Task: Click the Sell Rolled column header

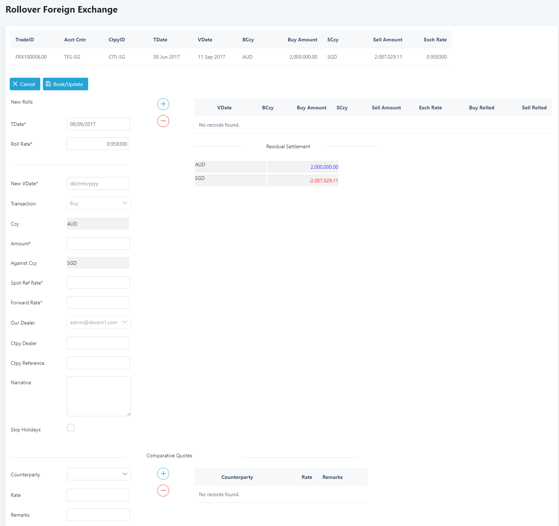Action: [x=534, y=108]
